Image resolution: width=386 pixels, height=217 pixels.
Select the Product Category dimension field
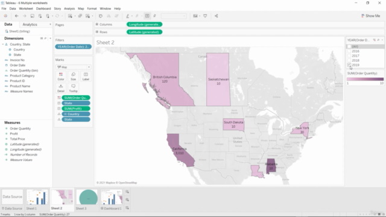click(22, 76)
